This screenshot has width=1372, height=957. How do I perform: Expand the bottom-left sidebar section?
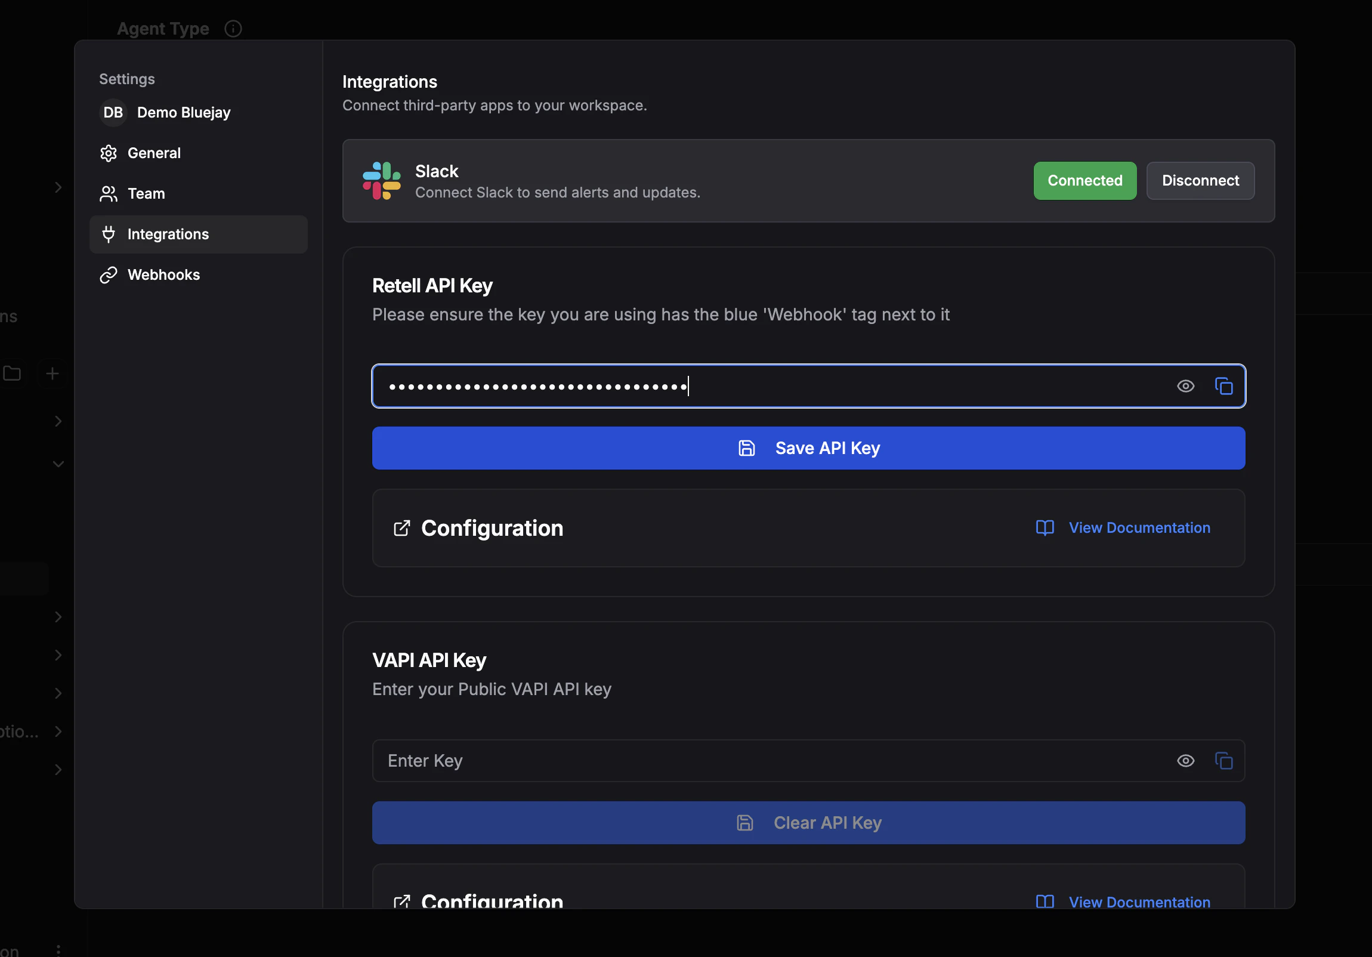tap(58, 770)
